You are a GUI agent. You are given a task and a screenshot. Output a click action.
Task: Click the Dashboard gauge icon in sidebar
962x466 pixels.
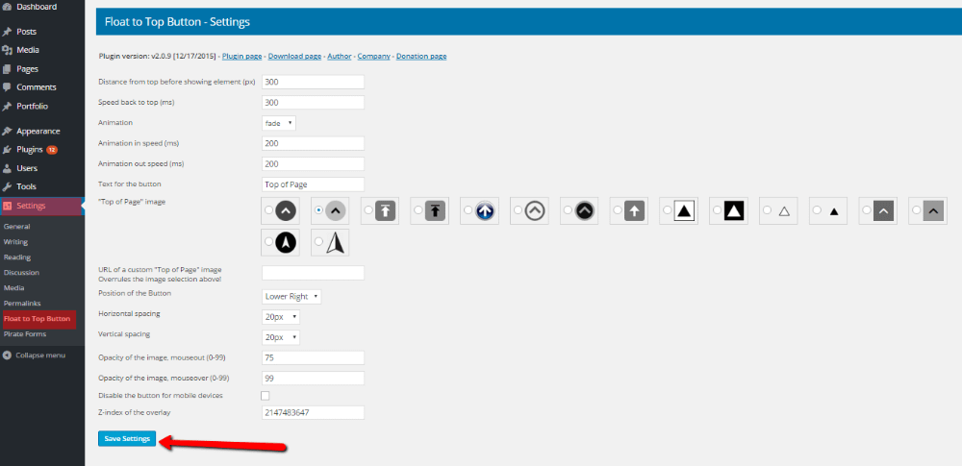[x=7, y=7]
